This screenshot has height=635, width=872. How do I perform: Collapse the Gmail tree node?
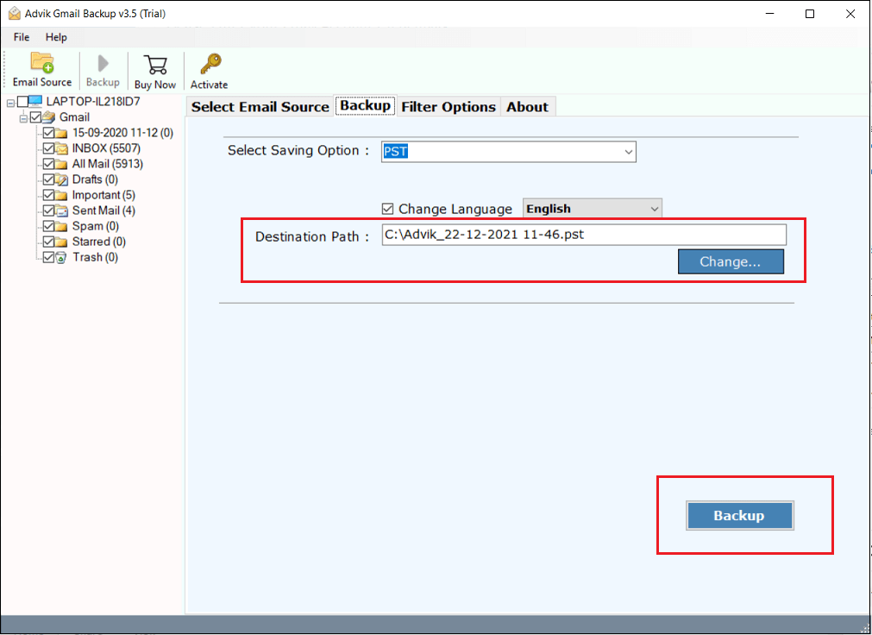point(23,118)
